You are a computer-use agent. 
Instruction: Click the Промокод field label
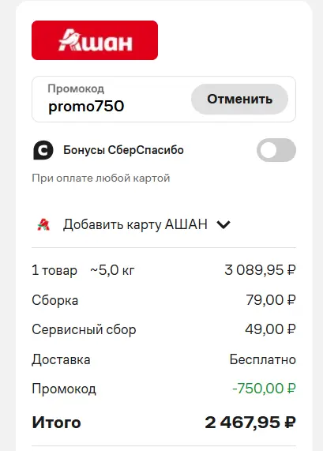tap(76, 88)
